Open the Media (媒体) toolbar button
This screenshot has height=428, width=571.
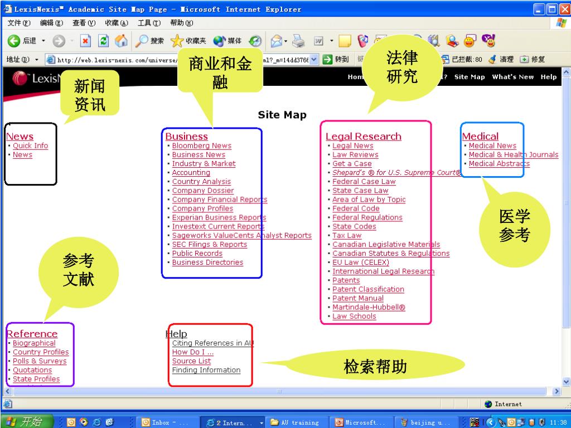pos(228,41)
